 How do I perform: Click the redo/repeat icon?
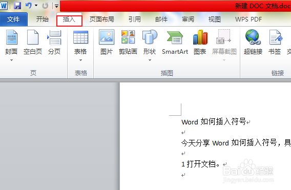pyautogui.click(x=45, y=6)
